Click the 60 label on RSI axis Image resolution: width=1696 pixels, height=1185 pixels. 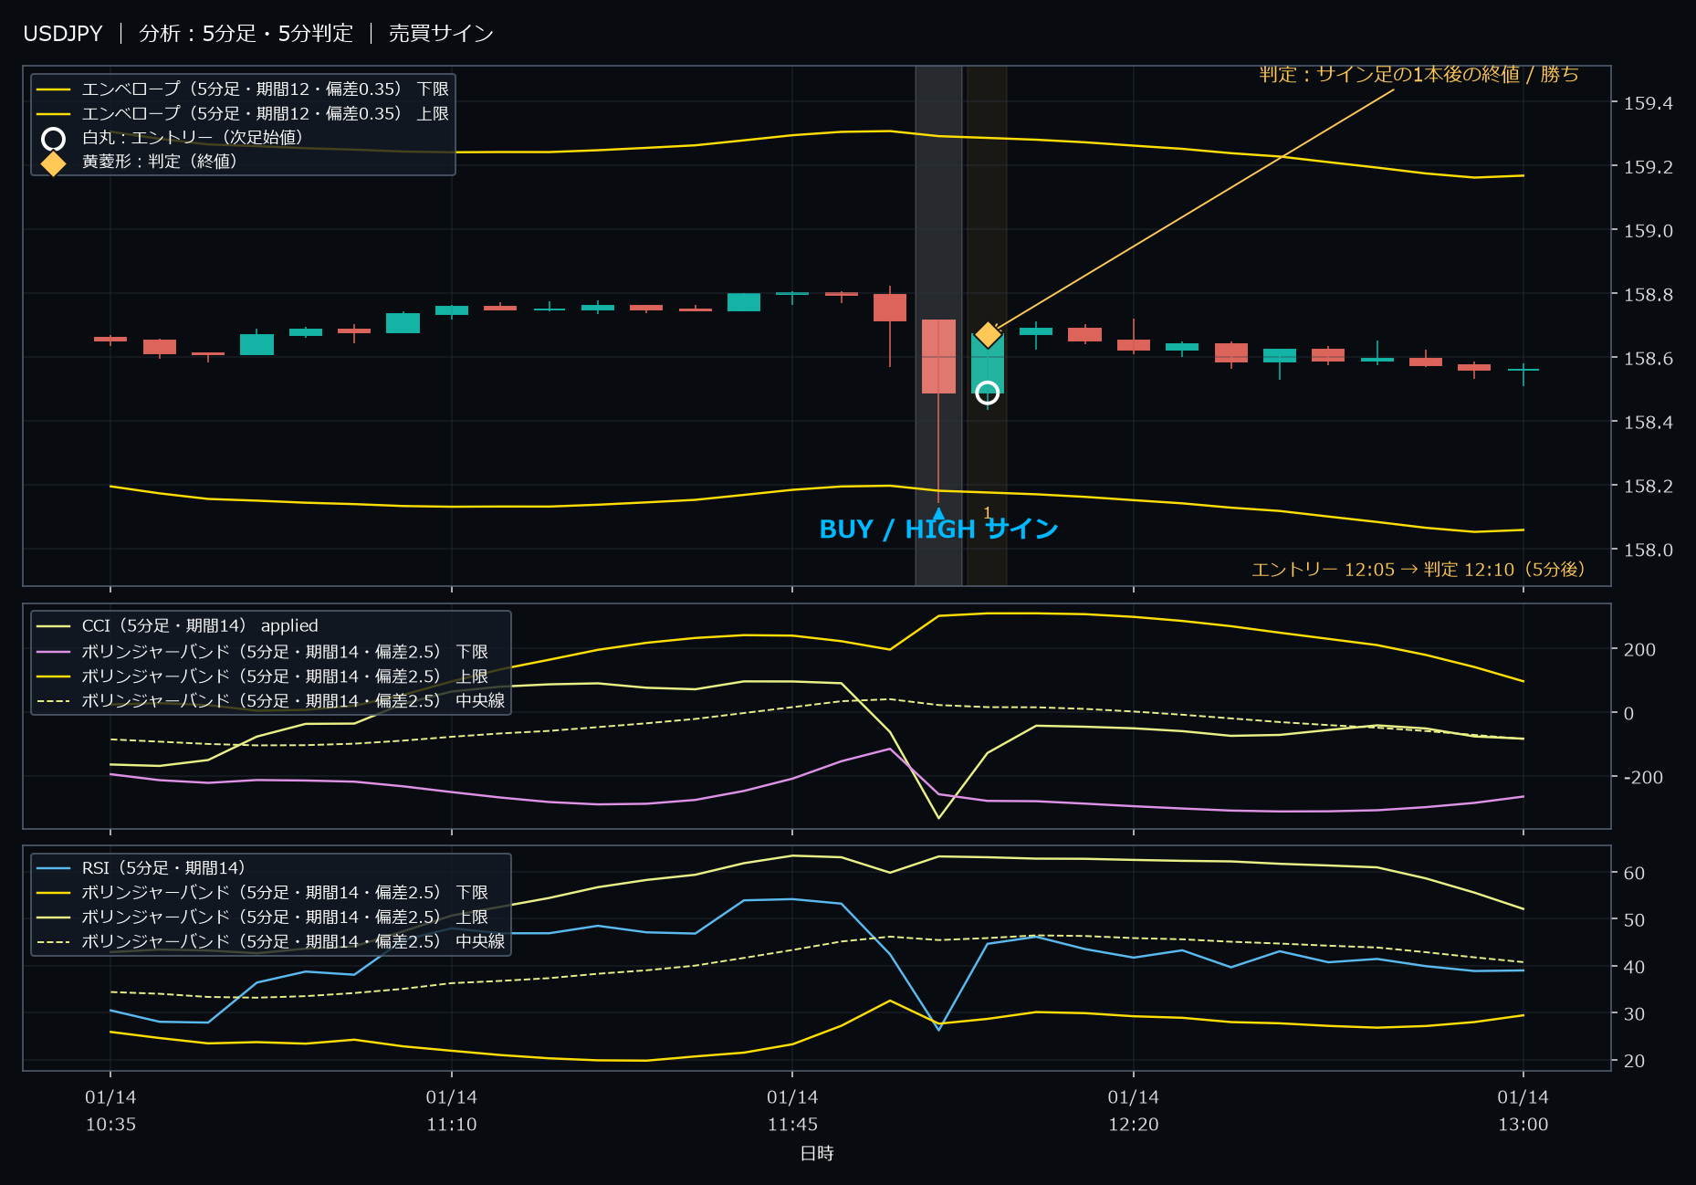[1634, 874]
